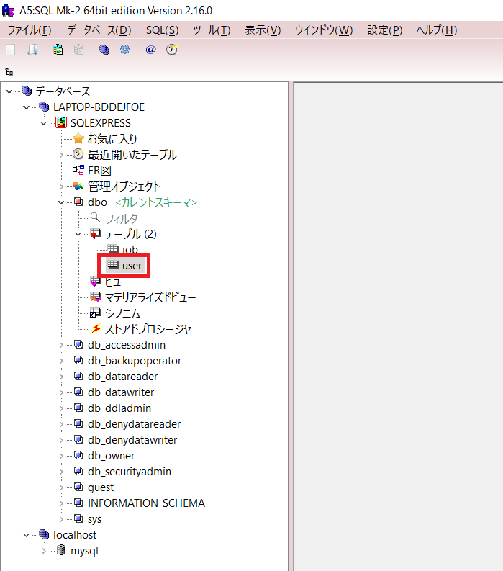Select the db_securityadmin schema
Screen dimensions: 503x571
pos(130,472)
